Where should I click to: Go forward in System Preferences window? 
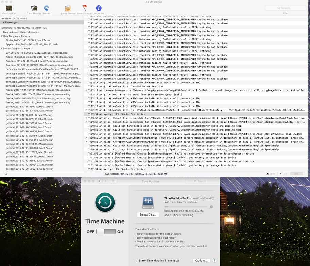point(105,181)
